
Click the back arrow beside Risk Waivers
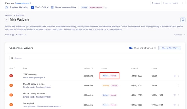tap(7, 20)
